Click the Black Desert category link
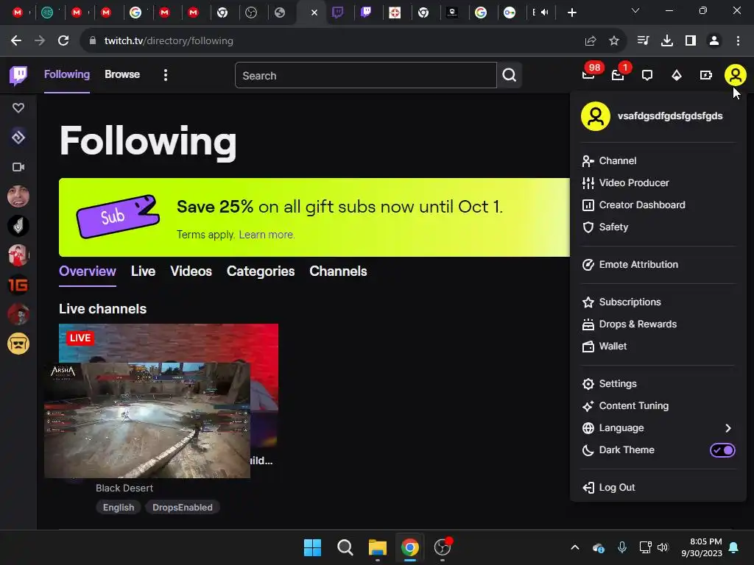The image size is (754, 565). pyautogui.click(x=124, y=488)
